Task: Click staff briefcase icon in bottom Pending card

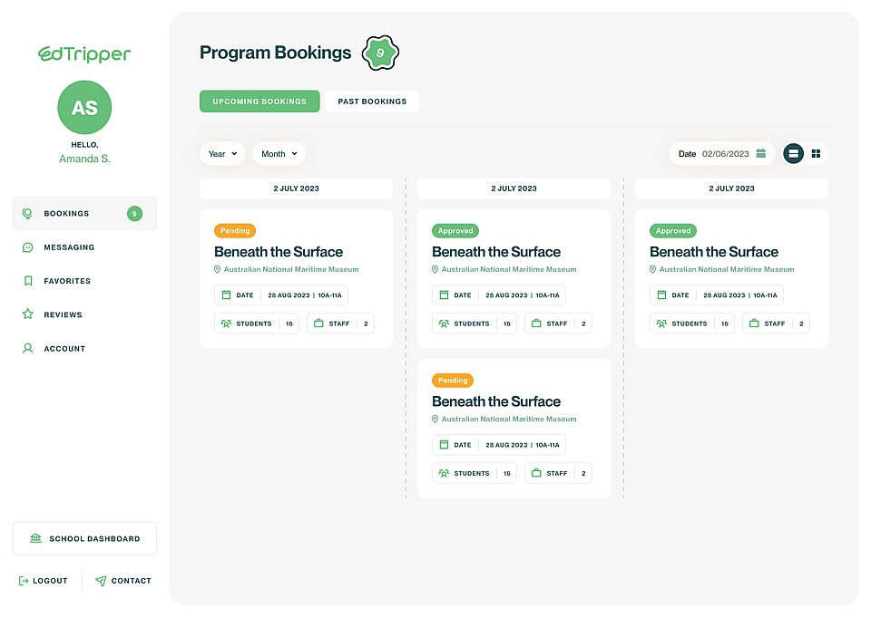Action: click(536, 473)
